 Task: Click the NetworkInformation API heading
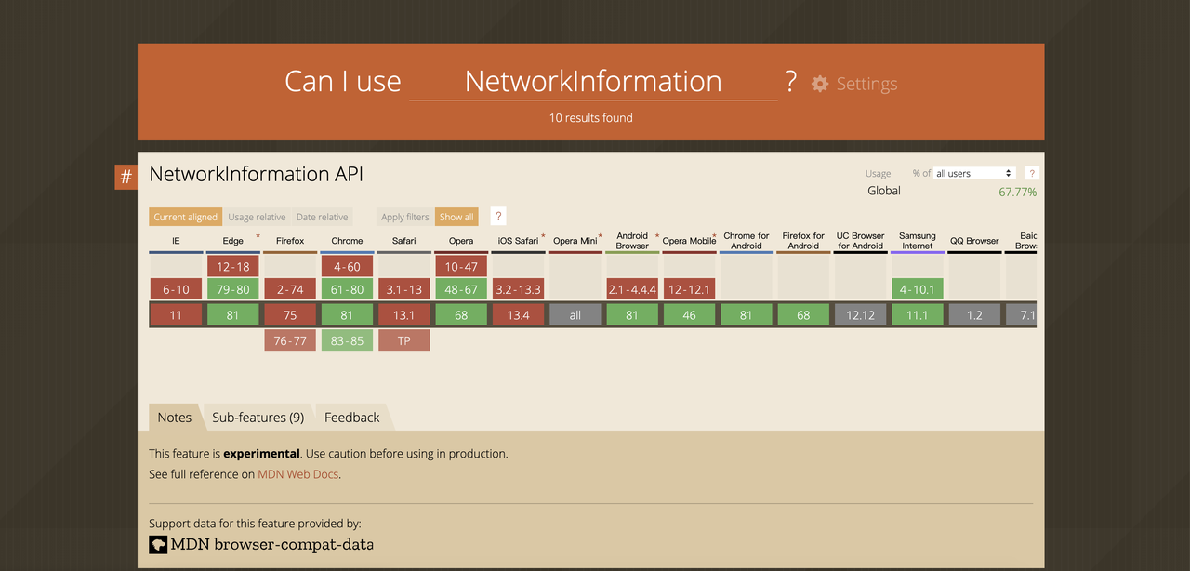(x=256, y=174)
